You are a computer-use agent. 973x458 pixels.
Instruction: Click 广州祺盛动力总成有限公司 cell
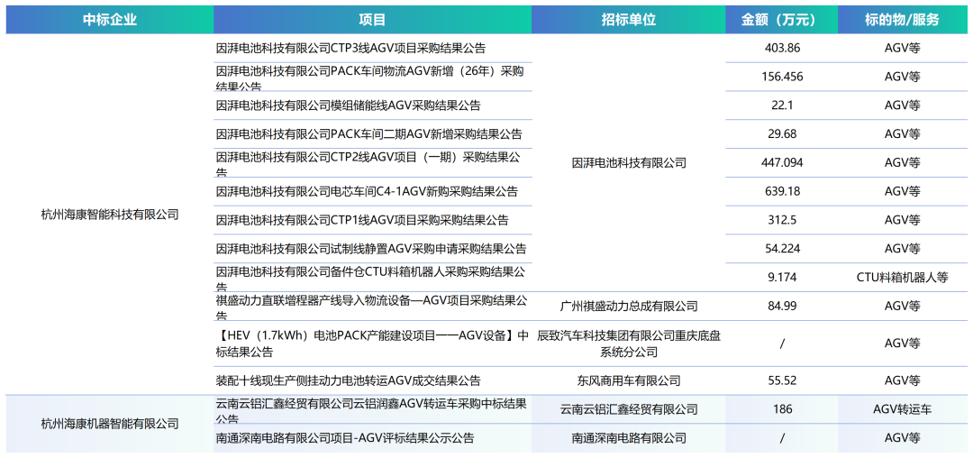[x=629, y=306]
